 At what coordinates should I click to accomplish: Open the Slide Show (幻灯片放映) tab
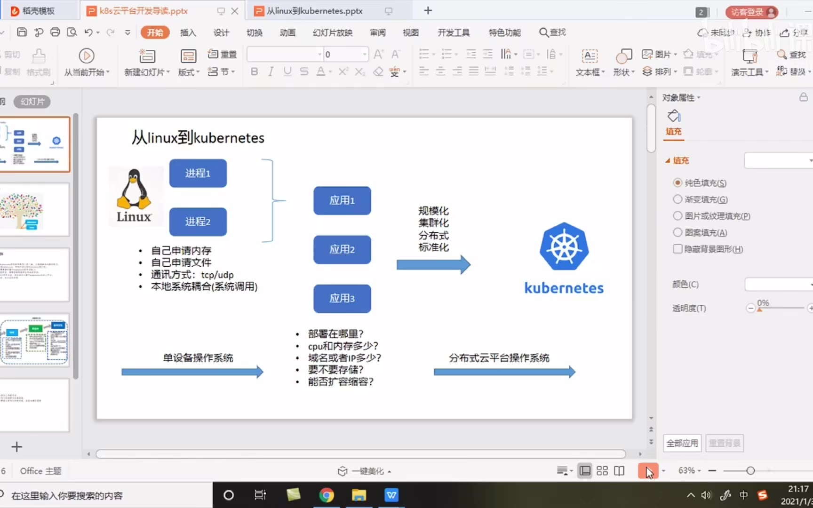[x=333, y=32]
